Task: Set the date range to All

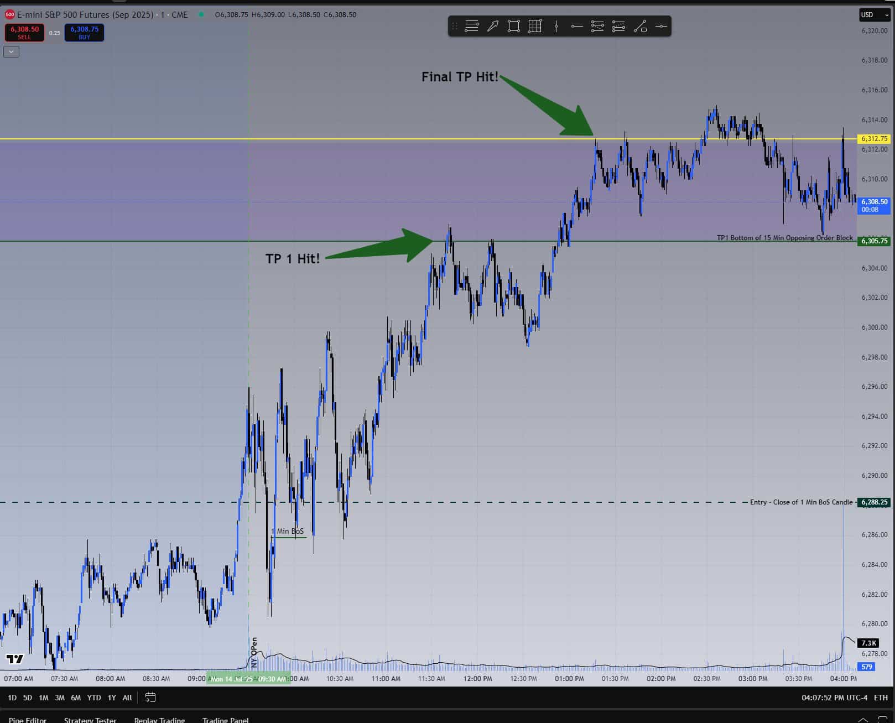Action: coord(127,698)
